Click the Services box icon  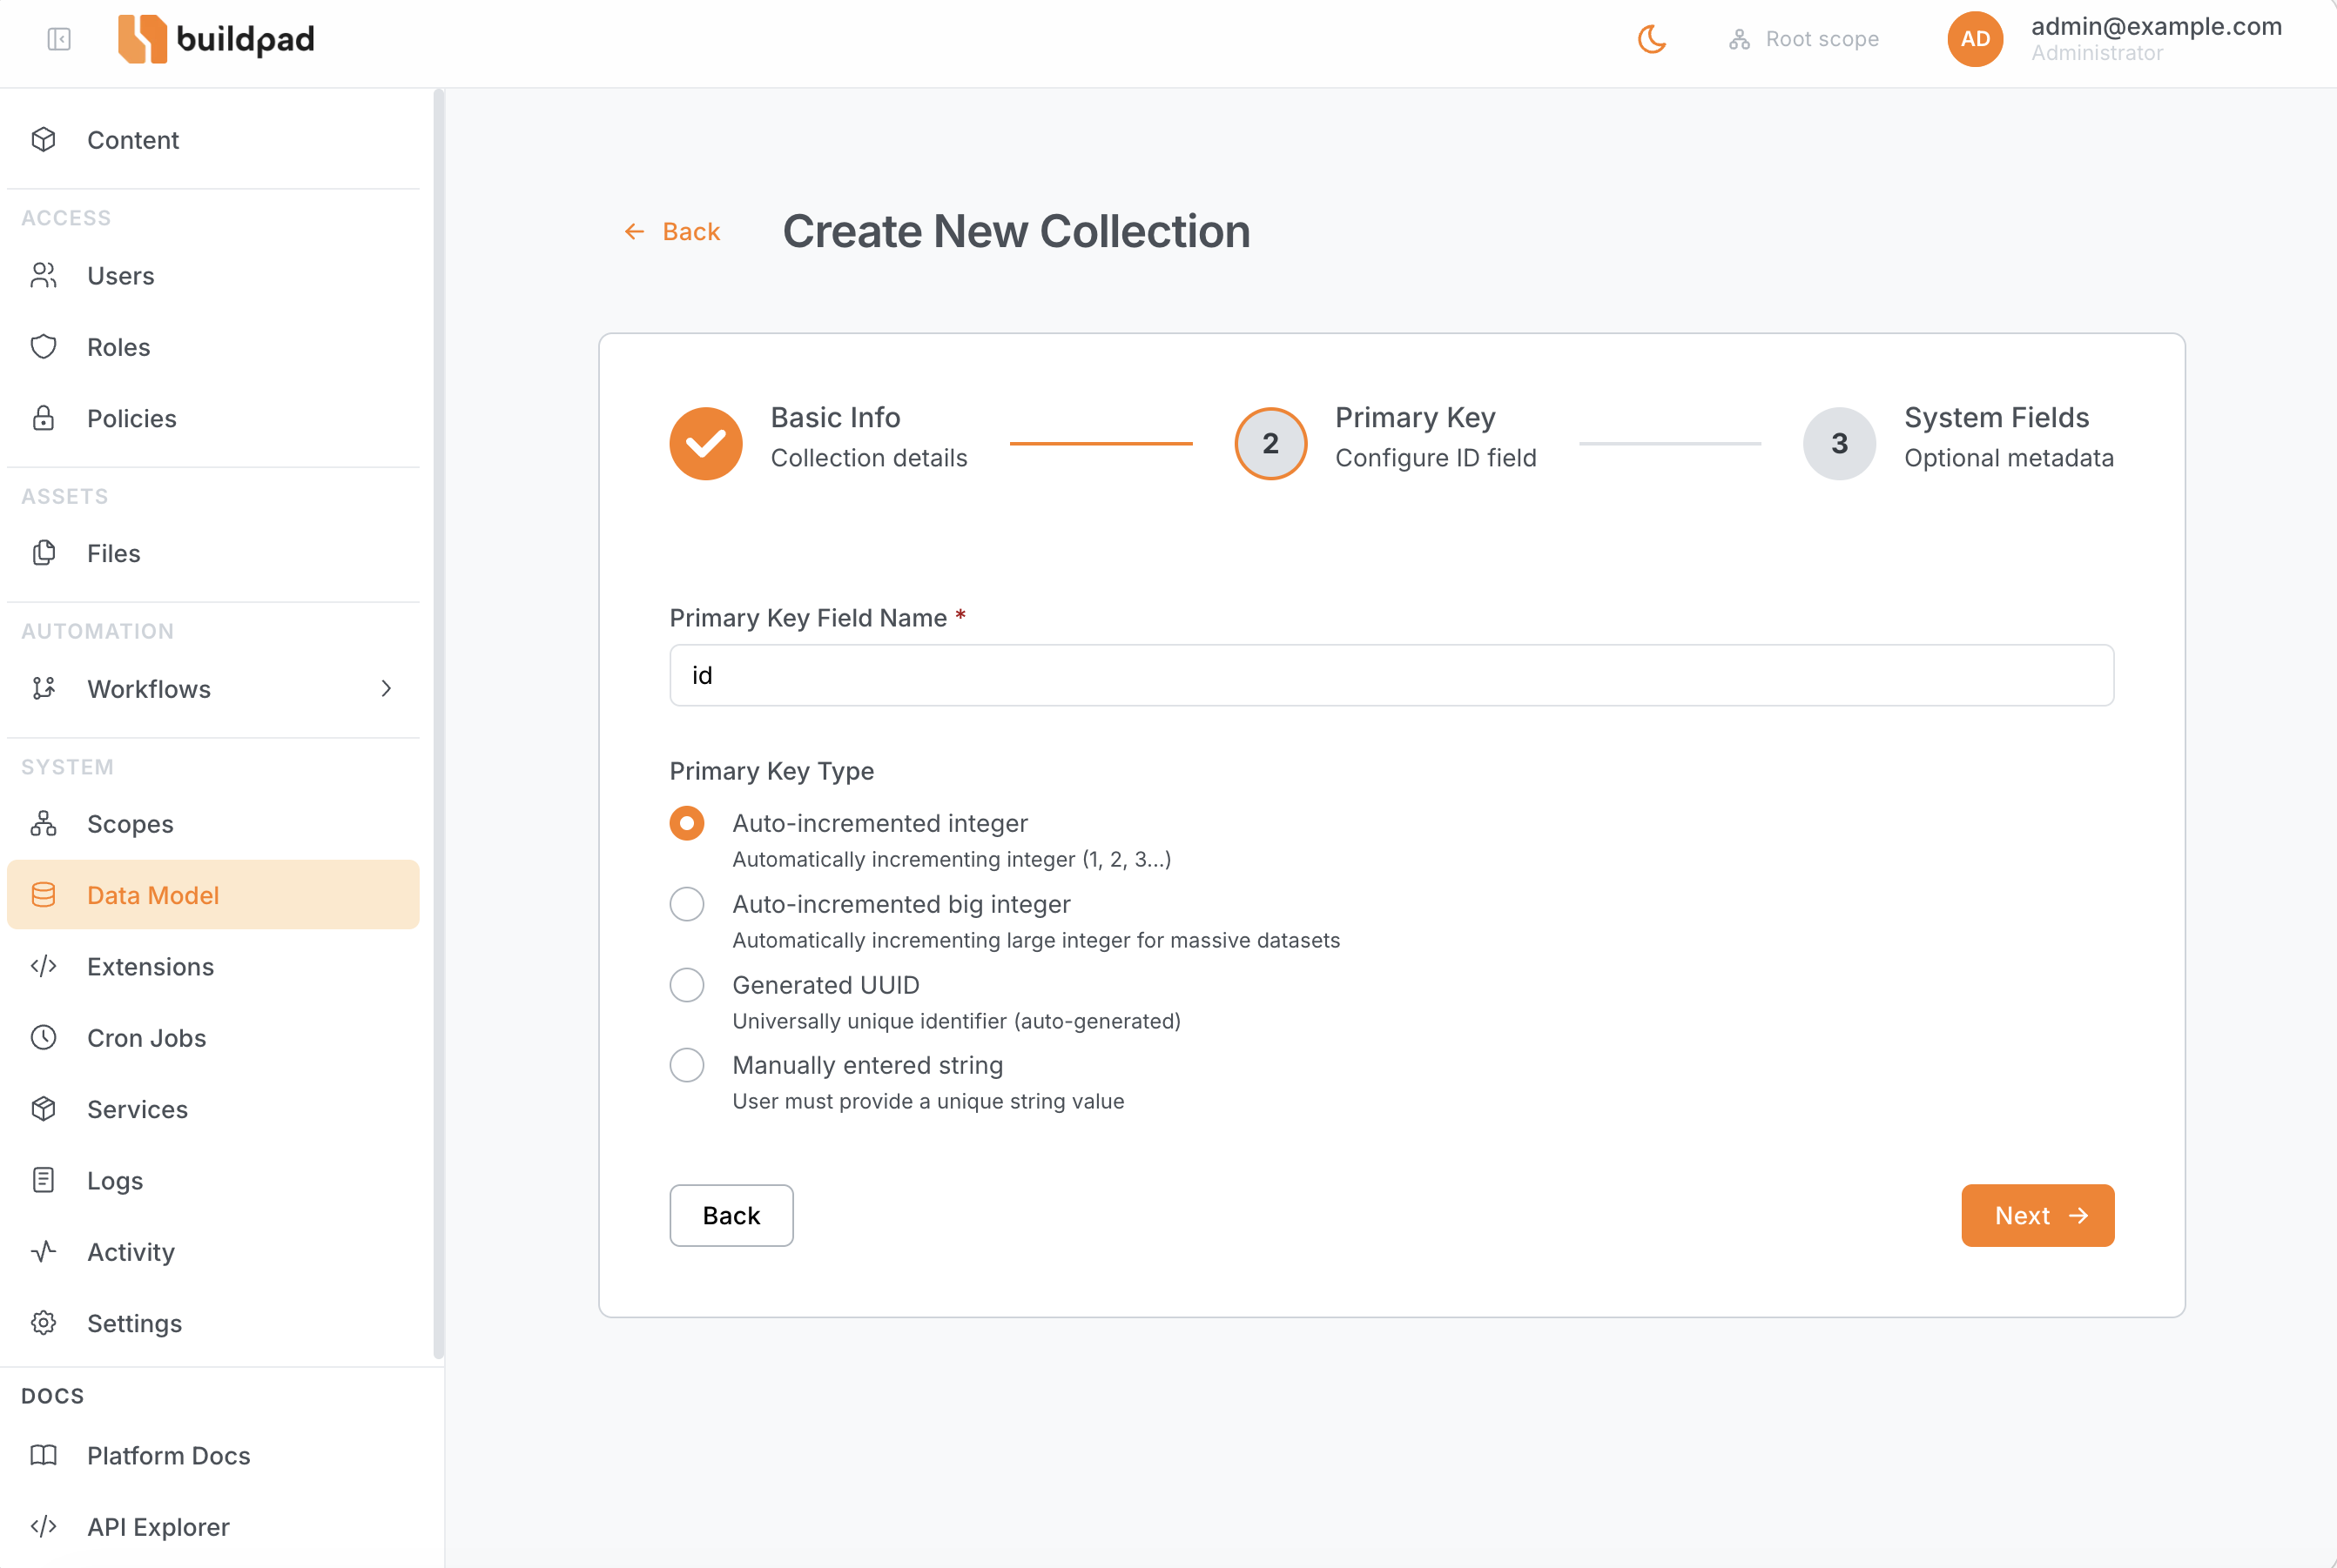tap(43, 1108)
